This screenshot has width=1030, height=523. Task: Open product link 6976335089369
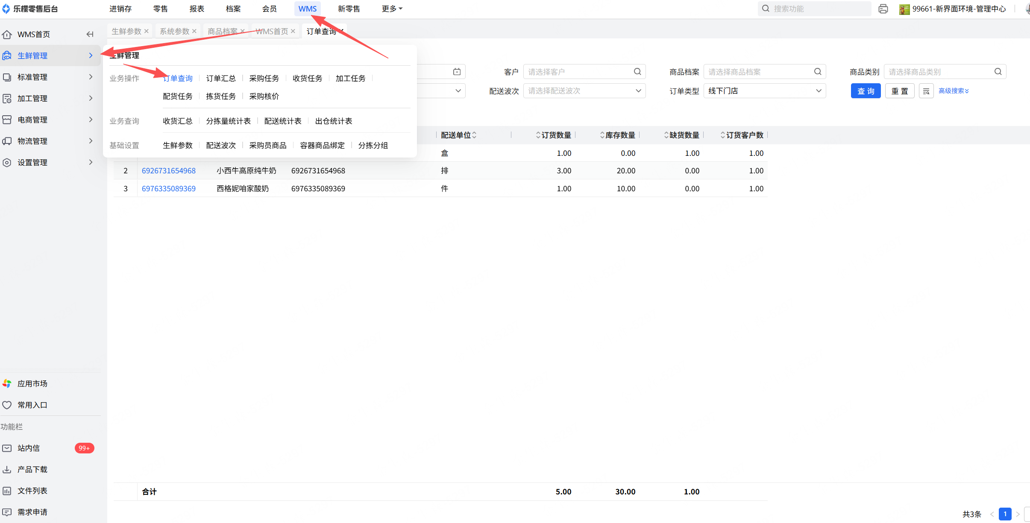pyautogui.click(x=169, y=188)
